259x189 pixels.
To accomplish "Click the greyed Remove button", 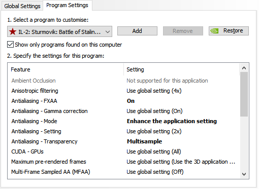I will (183, 31).
